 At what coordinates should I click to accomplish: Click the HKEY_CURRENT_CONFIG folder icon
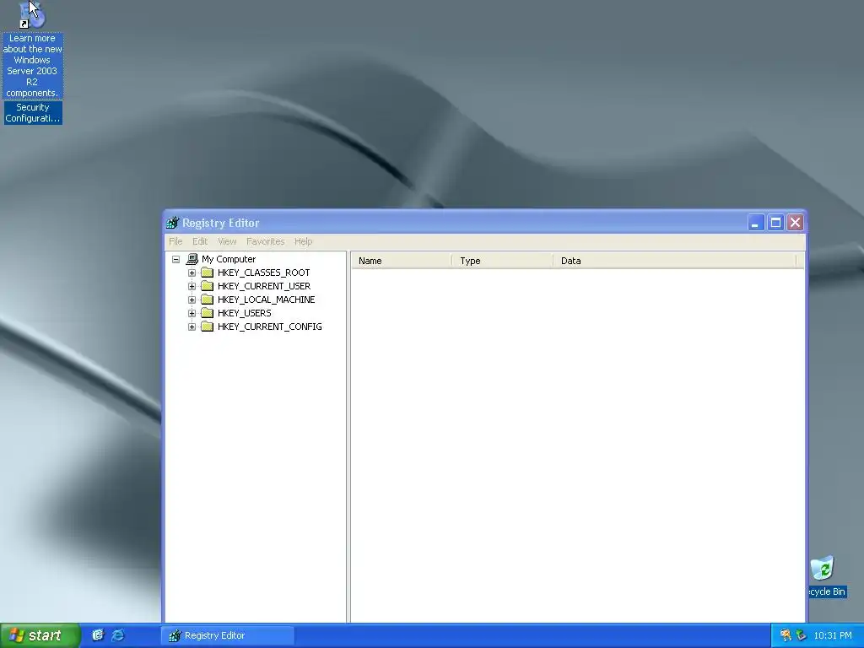[208, 327]
